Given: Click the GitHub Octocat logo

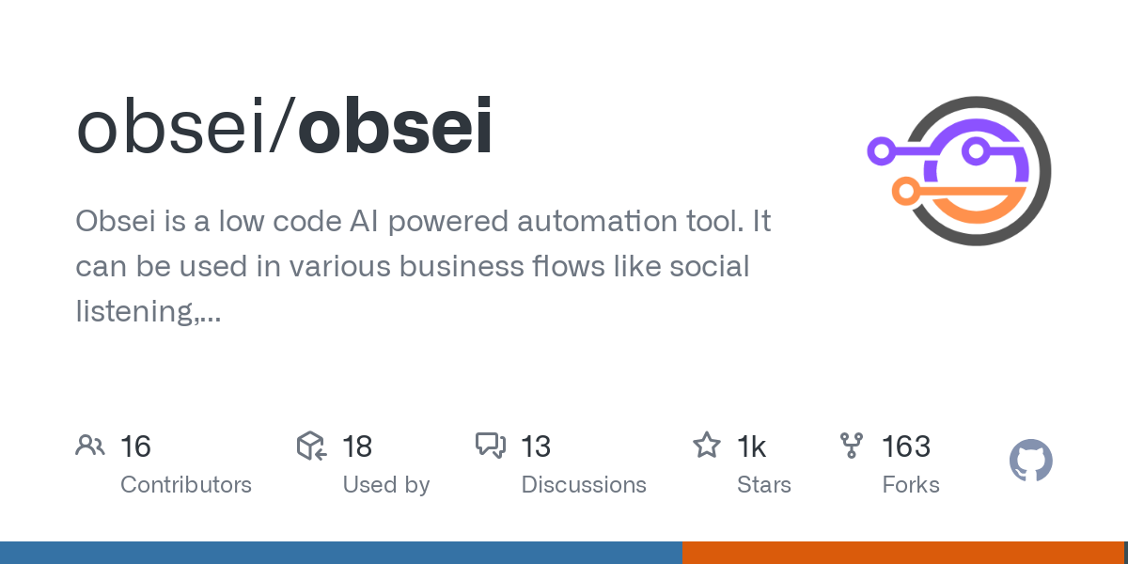Looking at the screenshot, I should pyautogui.click(x=1030, y=462).
